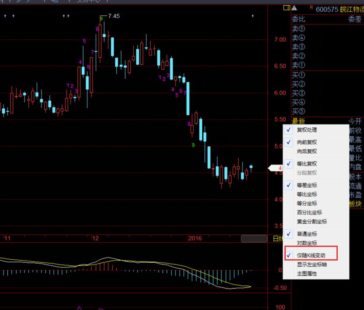364x310 pixels.
Task: Click the warning triangle icon
Action: click(294, 8)
